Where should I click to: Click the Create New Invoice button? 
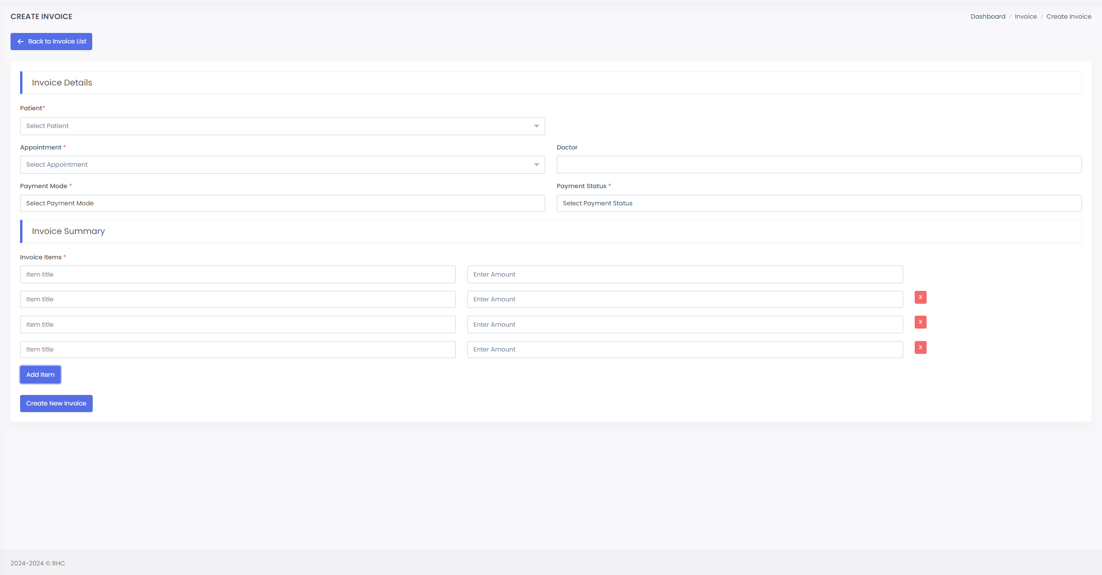click(56, 404)
